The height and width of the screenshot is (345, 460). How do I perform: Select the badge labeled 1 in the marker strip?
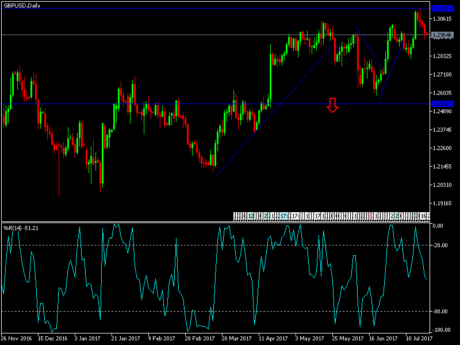pos(273,216)
